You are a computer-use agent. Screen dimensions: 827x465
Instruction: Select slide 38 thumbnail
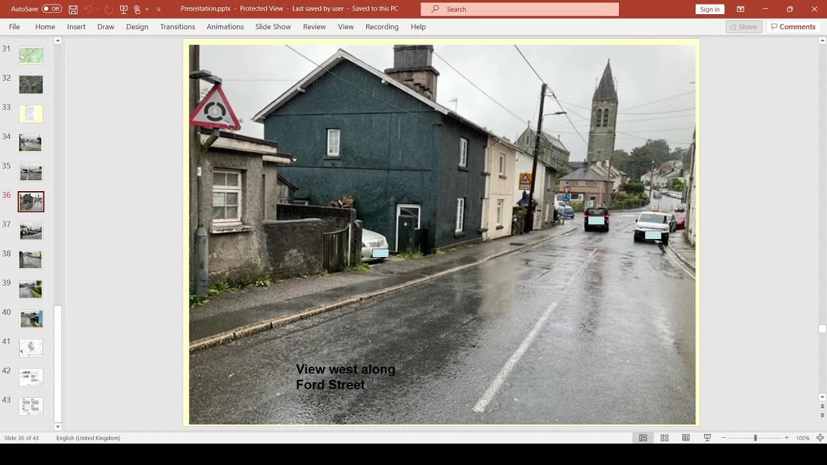click(31, 260)
